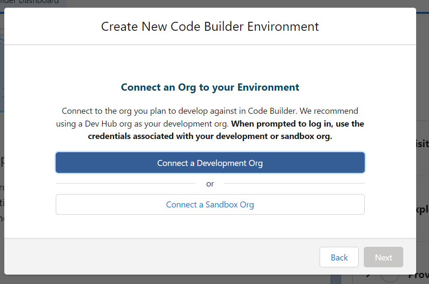Click Connect a Development Org button

click(x=210, y=163)
